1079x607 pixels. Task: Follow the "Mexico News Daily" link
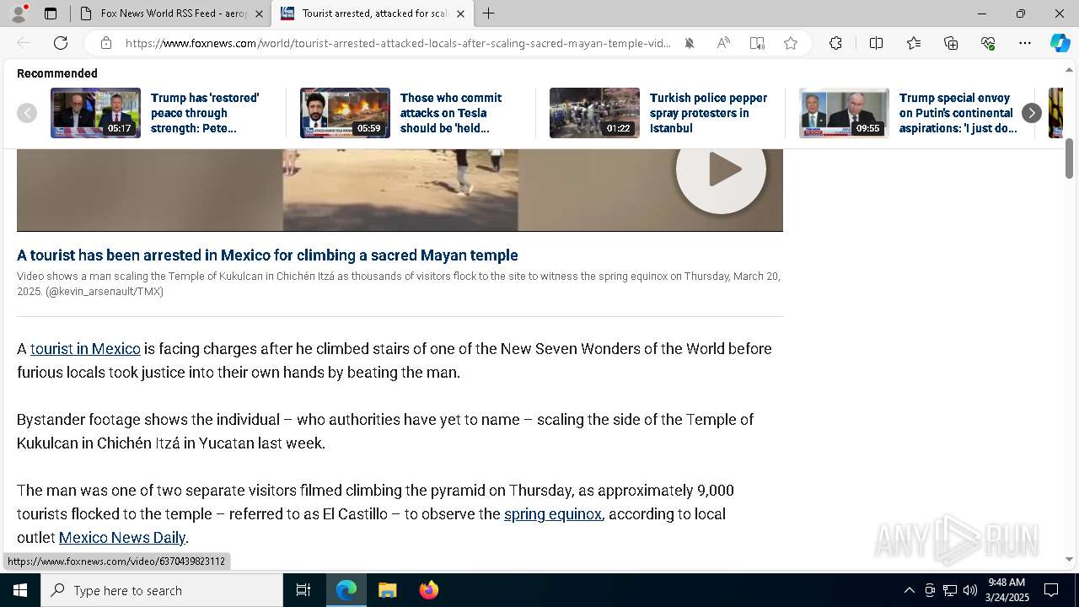click(x=122, y=538)
